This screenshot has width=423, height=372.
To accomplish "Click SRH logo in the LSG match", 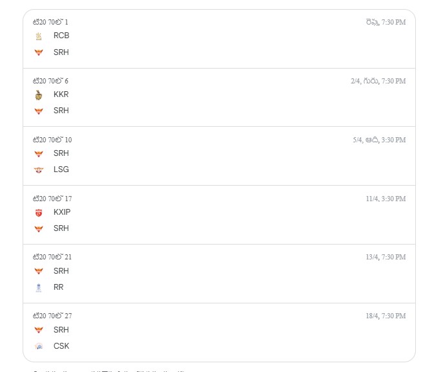I will point(39,153).
